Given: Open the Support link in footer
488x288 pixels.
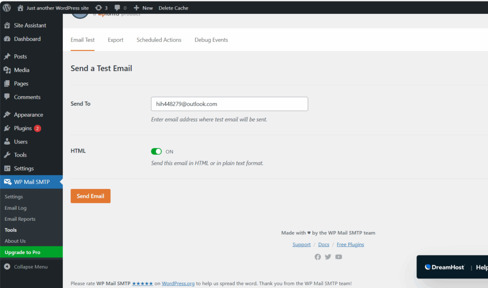Looking at the screenshot, I should click(302, 245).
